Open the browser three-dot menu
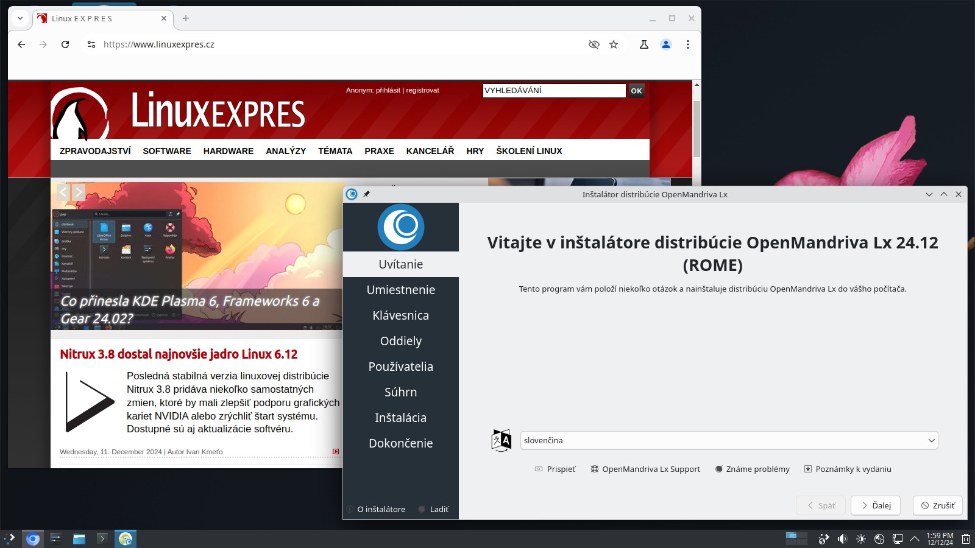Viewport: 975px width, 548px height. click(x=688, y=44)
